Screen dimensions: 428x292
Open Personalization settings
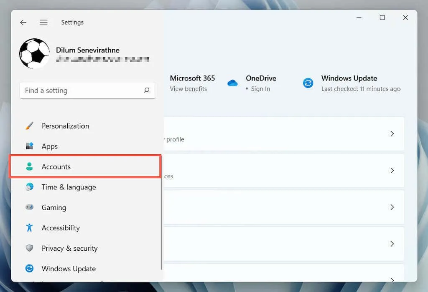[x=65, y=126]
